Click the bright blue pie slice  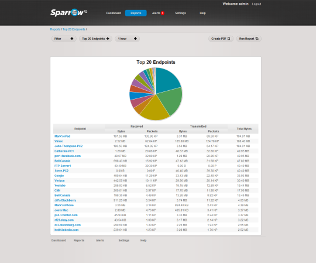137,95
